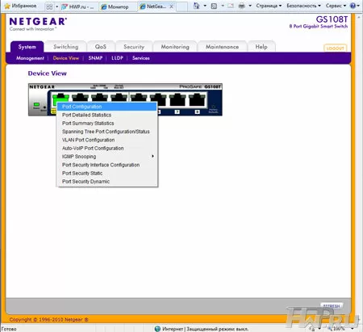Select port 4 on the switch image
Screen dimensions: 363x332
(119, 97)
